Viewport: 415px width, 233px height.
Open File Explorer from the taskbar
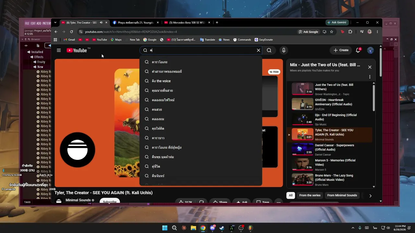pyautogui.click(x=193, y=228)
